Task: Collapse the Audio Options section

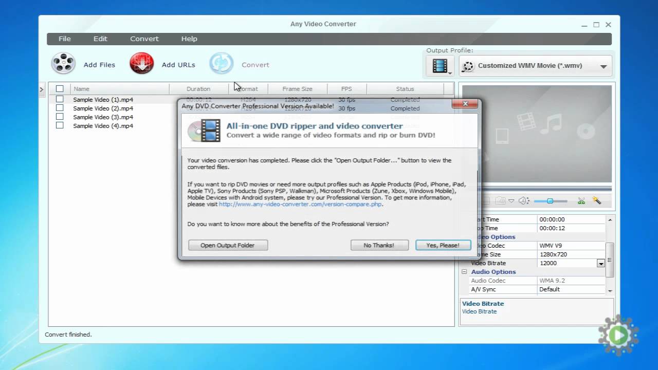Action: pos(464,272)
